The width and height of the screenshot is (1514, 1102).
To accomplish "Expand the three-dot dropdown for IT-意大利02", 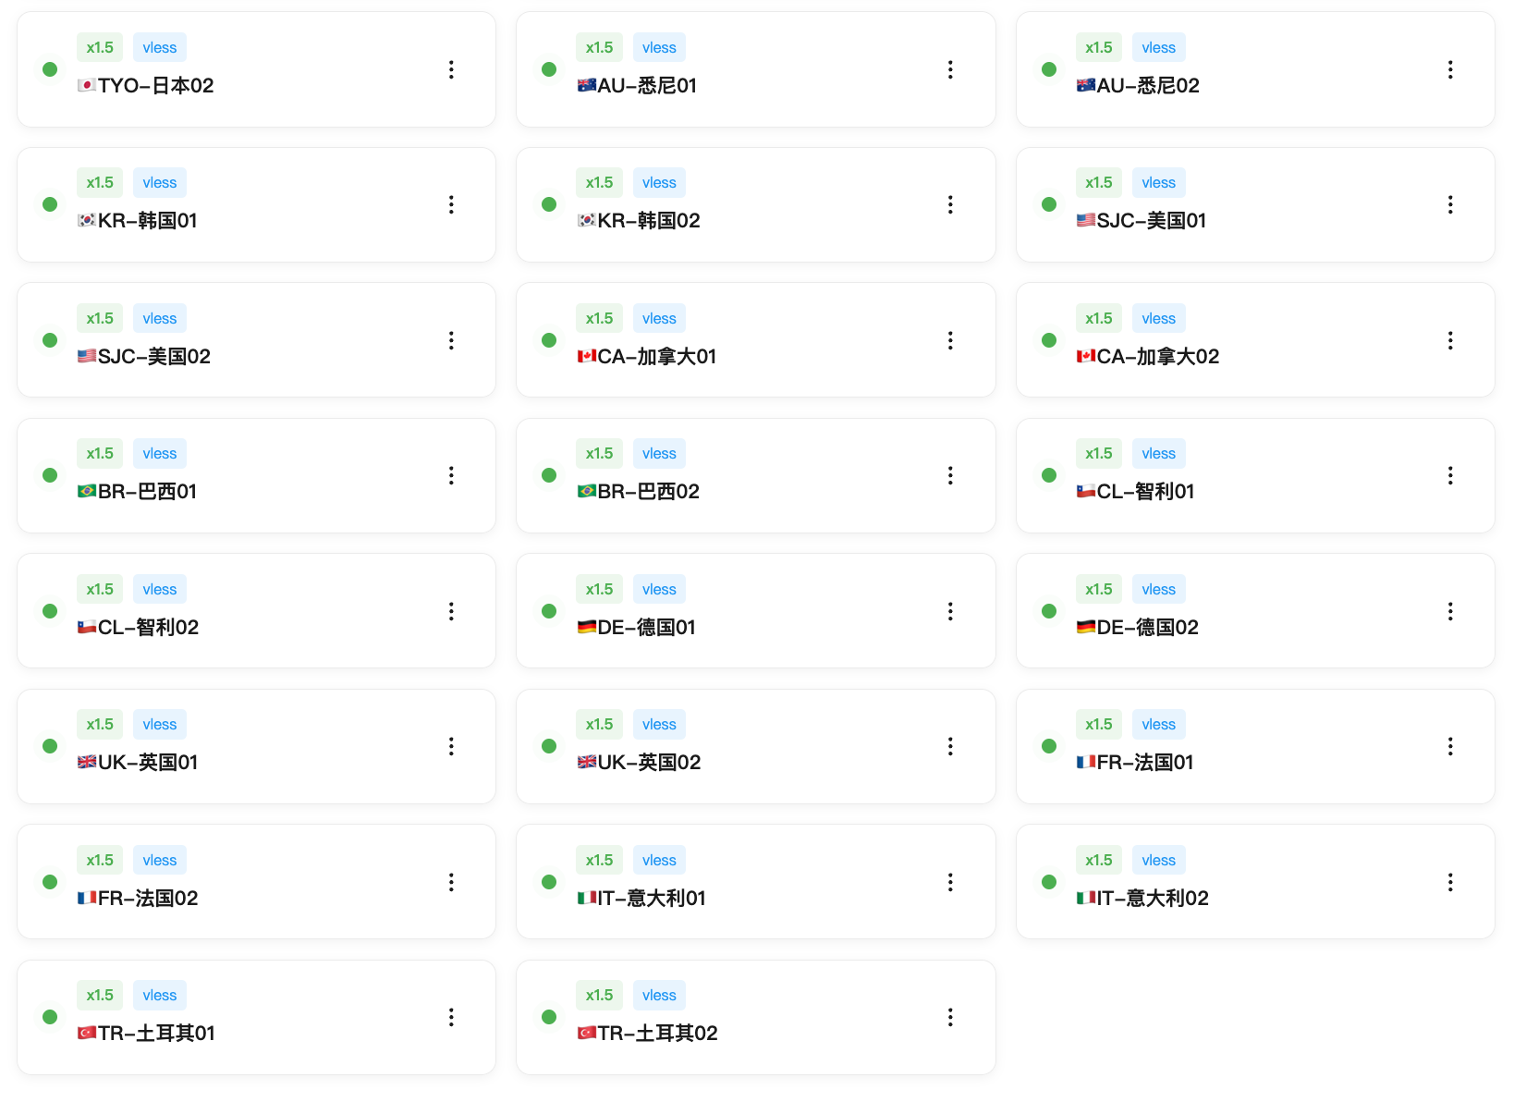I will (1450, 882).
